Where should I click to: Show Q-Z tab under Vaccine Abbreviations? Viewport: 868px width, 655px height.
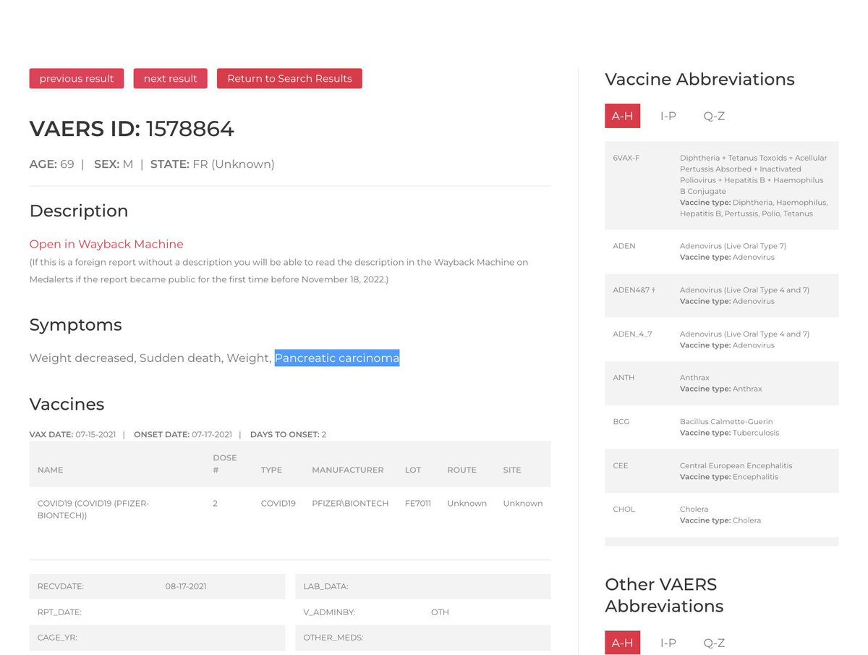[713, 116]
